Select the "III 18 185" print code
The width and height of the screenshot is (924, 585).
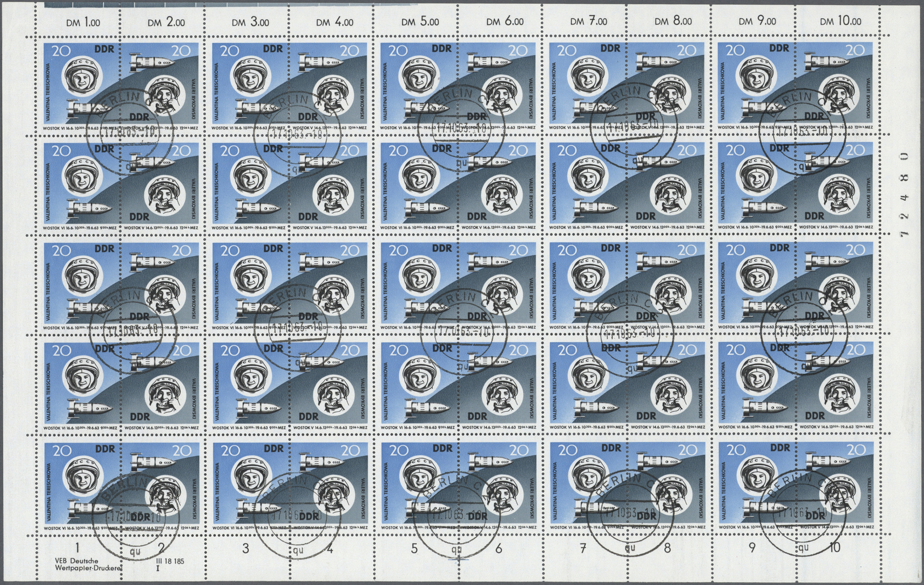(171, 561)
